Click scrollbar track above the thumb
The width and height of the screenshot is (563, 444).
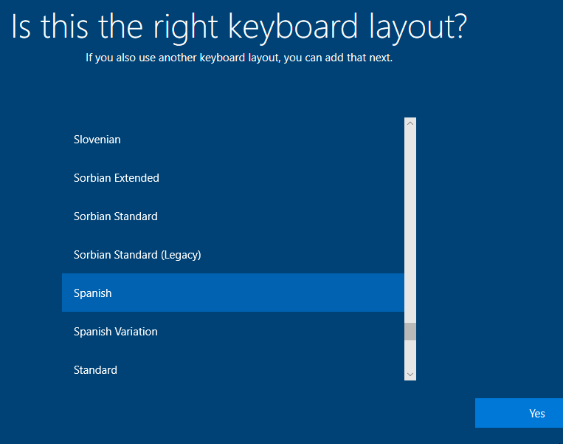[x=410, y=222]
